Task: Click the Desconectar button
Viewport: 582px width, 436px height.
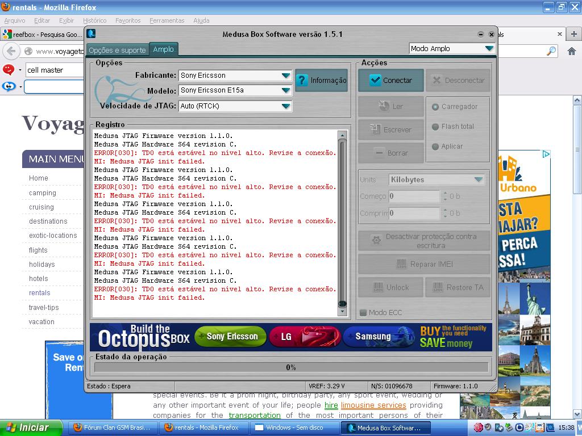Action: [458, 80]
